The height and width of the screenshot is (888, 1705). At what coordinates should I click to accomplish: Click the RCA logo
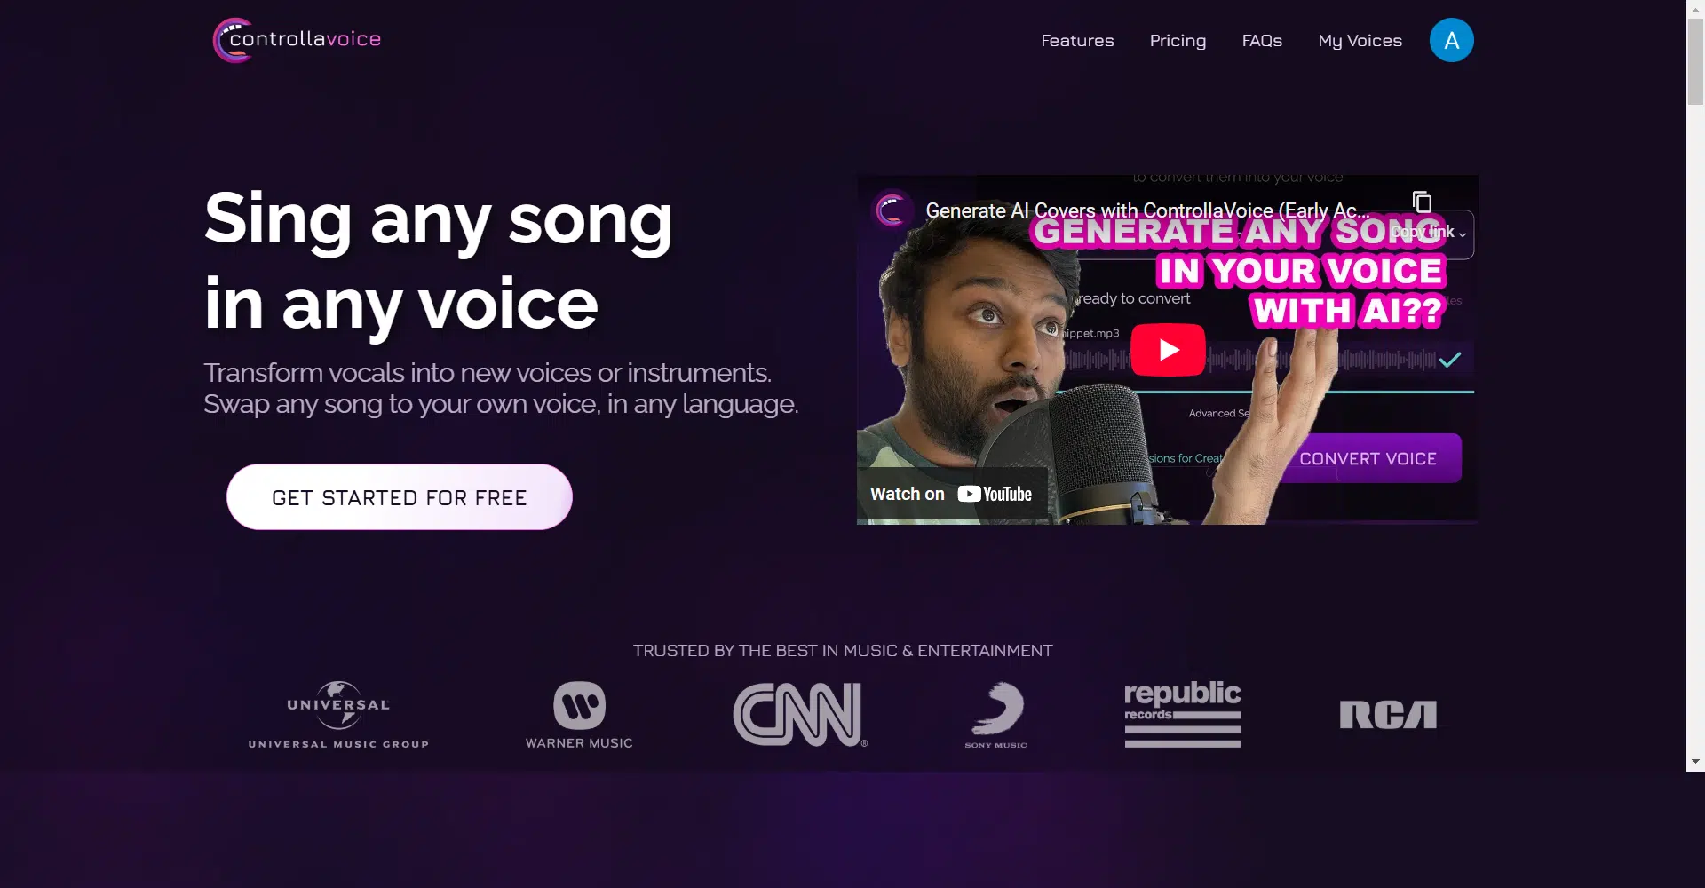point(1388,715)
